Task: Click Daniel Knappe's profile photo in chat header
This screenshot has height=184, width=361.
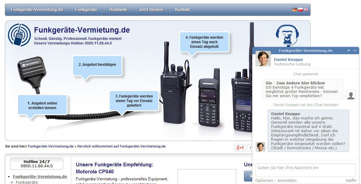Action: [263, 59]
